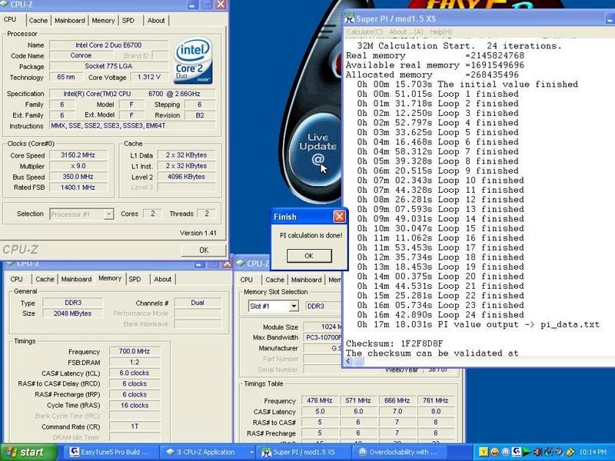Image resolution: width=615 pixels, height=461 pixels.
Task: Switch to Memory tab in top CPU-Z window
Action: (x=103, y=21)
